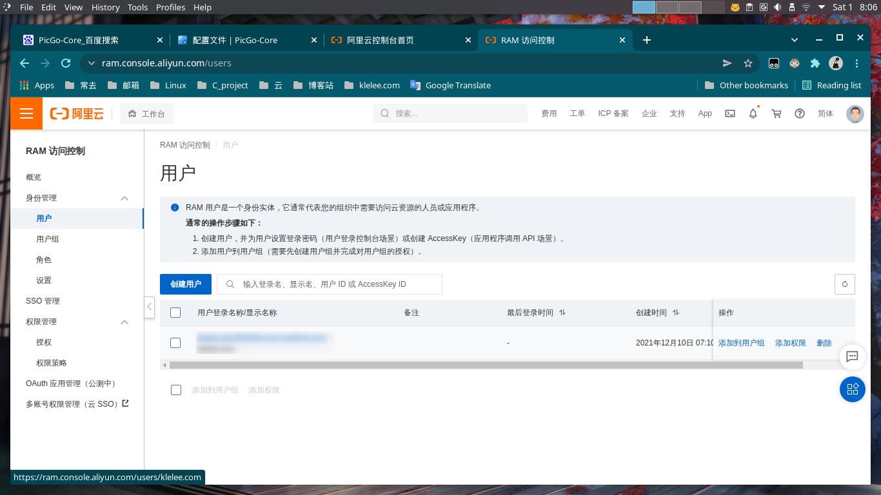
Task: Open the system volume icon
Action: [x=777, y=7]
